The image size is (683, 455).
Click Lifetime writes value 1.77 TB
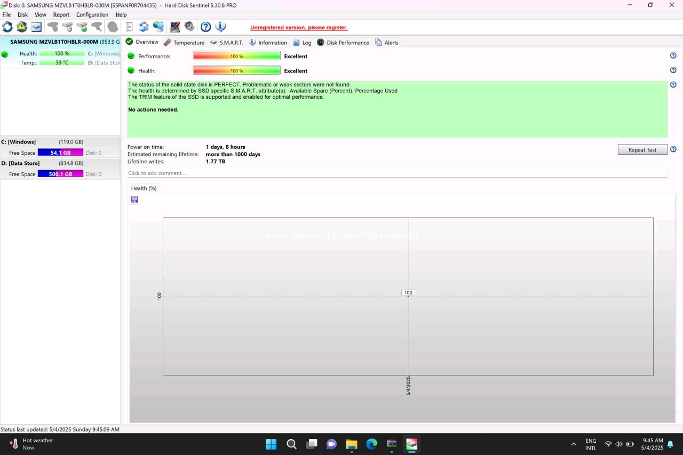[216, 161]
